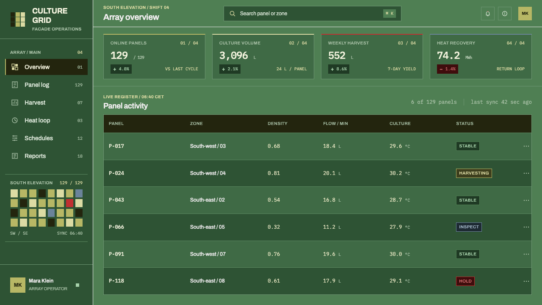Screen dimensions: 542x305
Task: Click the Harvest chart icon
Action: coord(15,103)
